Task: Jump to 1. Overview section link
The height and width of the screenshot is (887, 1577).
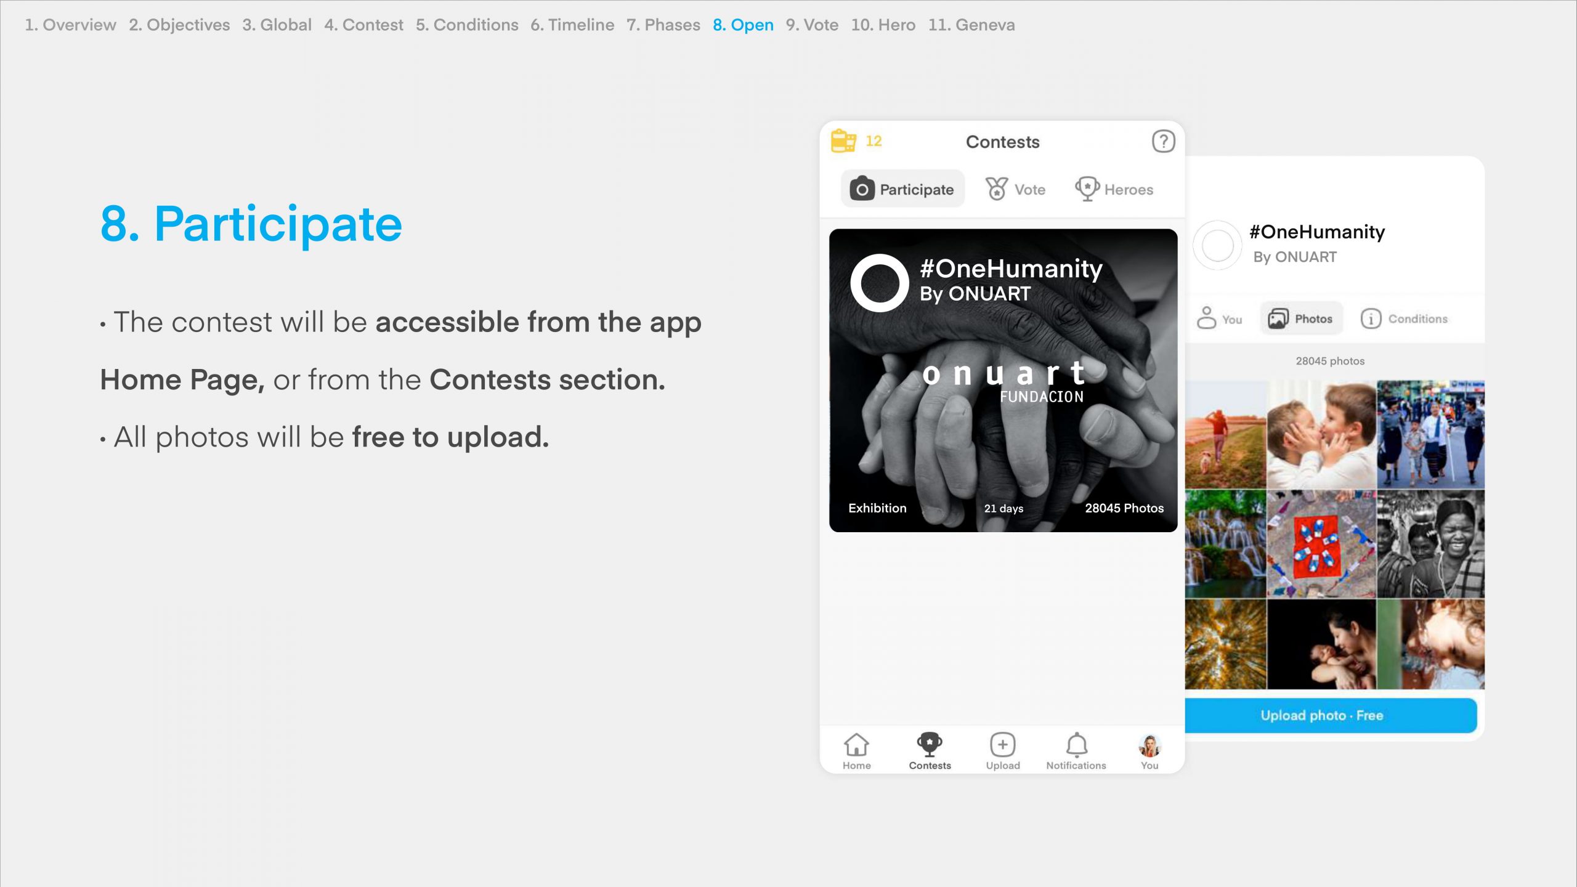Action: (70, 25)
